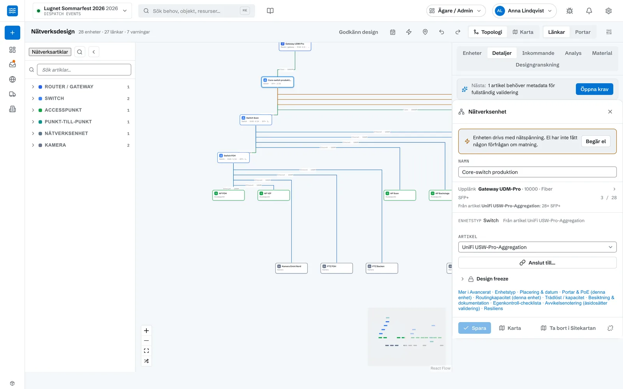Collapse the articles panel with chevron
The image size is (623, 389).
click(x=94, y=52)
